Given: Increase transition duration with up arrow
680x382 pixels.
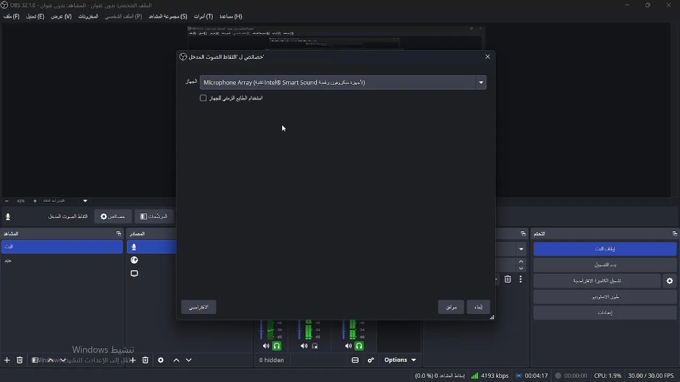Looking at the screenshot, I should point(522,262).
